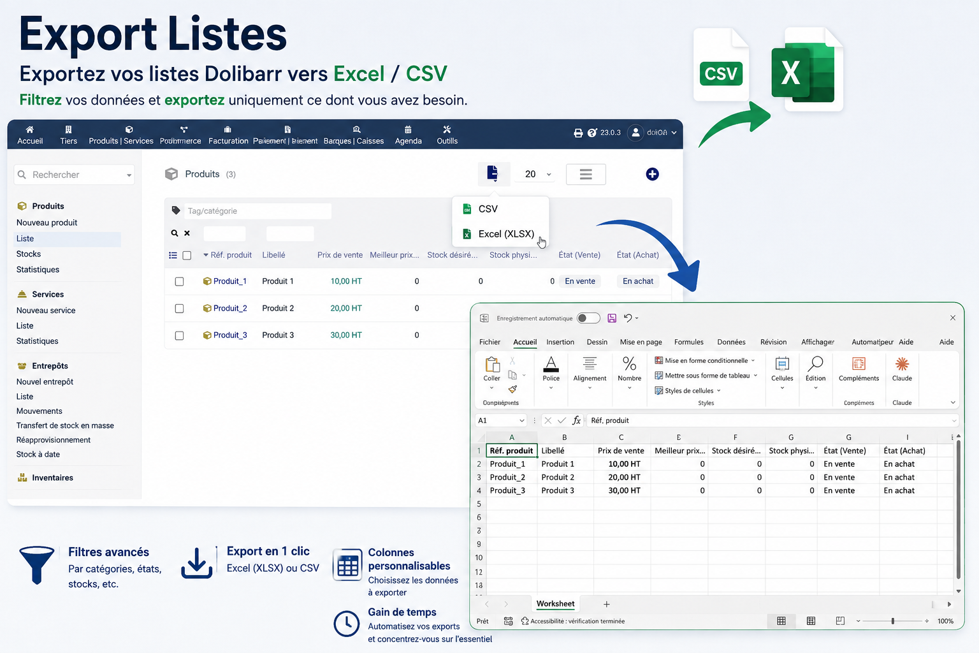Click the Tag/catégorie filter field

[257, 211]
